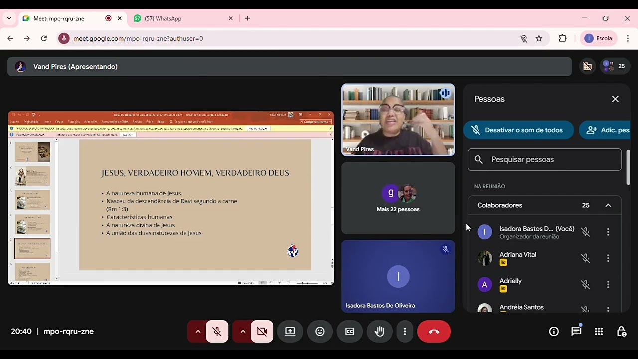Click the meeting code mpo-rqru-zne text
This screenshot has width=638, height=359.
[x=68, y=331]
